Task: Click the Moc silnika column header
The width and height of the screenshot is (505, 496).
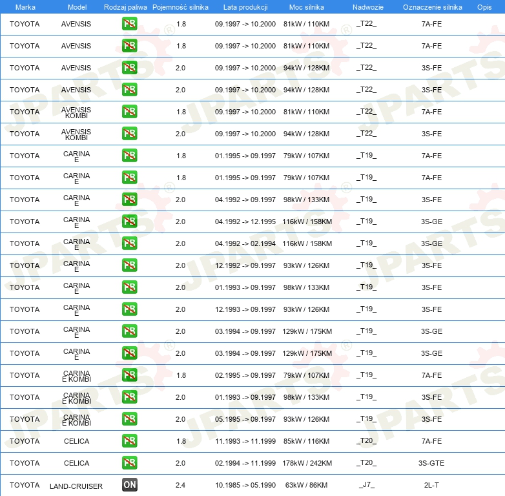Action: [307, 7]
